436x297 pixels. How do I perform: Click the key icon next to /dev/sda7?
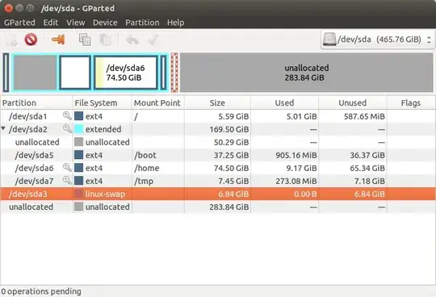(67, 180)
